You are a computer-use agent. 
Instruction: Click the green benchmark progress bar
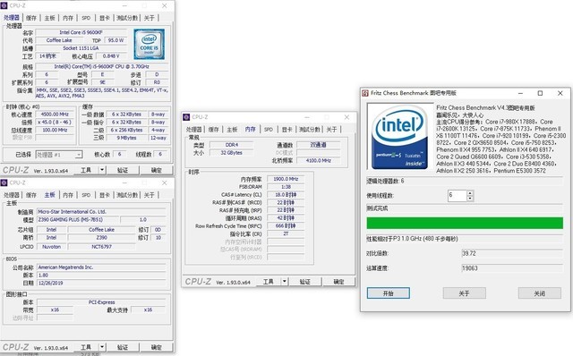pos(465,223)
